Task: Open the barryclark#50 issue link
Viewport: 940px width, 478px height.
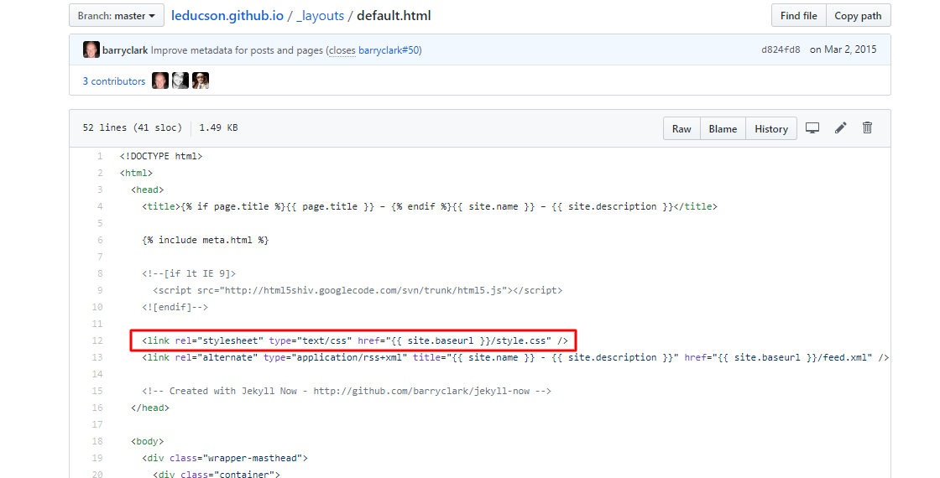Action: 388,50
